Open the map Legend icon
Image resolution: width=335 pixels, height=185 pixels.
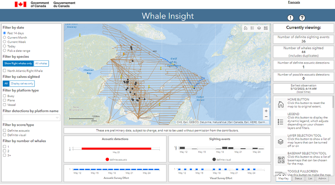[x=252, y=28]
